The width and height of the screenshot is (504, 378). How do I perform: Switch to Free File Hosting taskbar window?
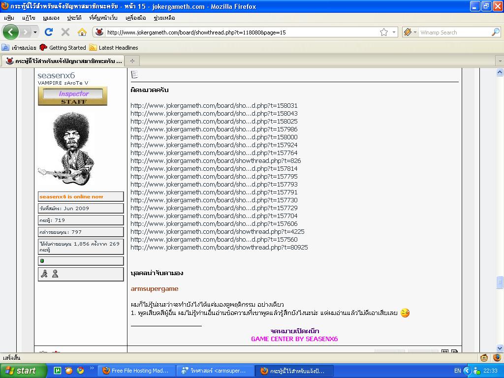136,371
